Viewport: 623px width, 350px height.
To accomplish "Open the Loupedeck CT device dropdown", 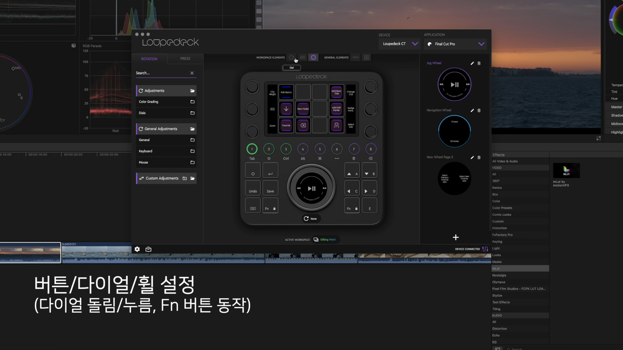I will [x=399, y=44].
